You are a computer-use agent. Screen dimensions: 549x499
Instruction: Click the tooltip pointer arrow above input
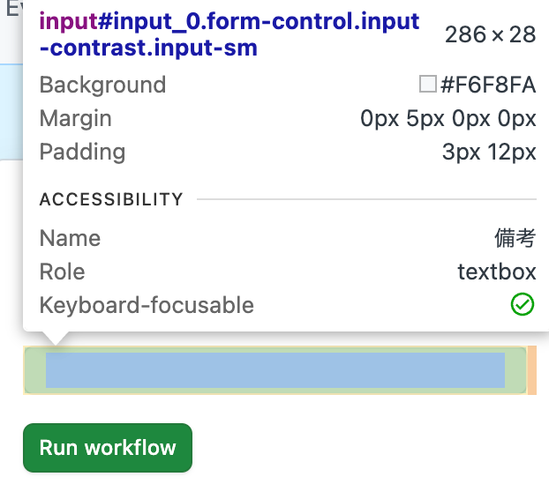(x=55, y=339)
